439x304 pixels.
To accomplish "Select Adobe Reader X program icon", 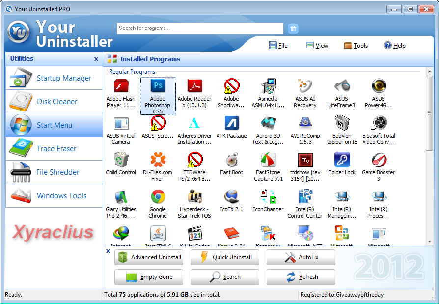I will [x=194, y=85].
